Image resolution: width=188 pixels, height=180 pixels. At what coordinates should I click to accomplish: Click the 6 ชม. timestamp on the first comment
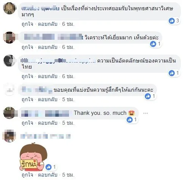tap(68, 24)
